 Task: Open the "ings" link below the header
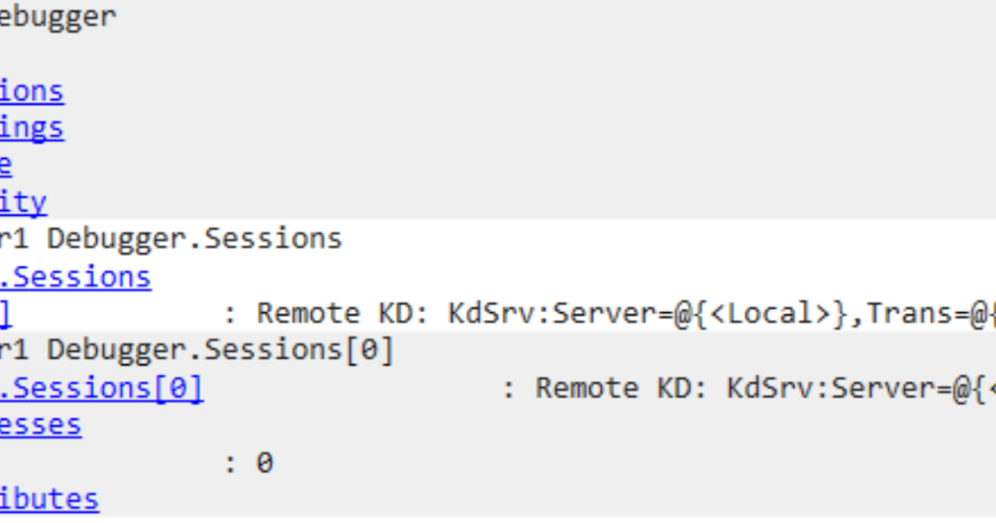[x=32, y=128]
